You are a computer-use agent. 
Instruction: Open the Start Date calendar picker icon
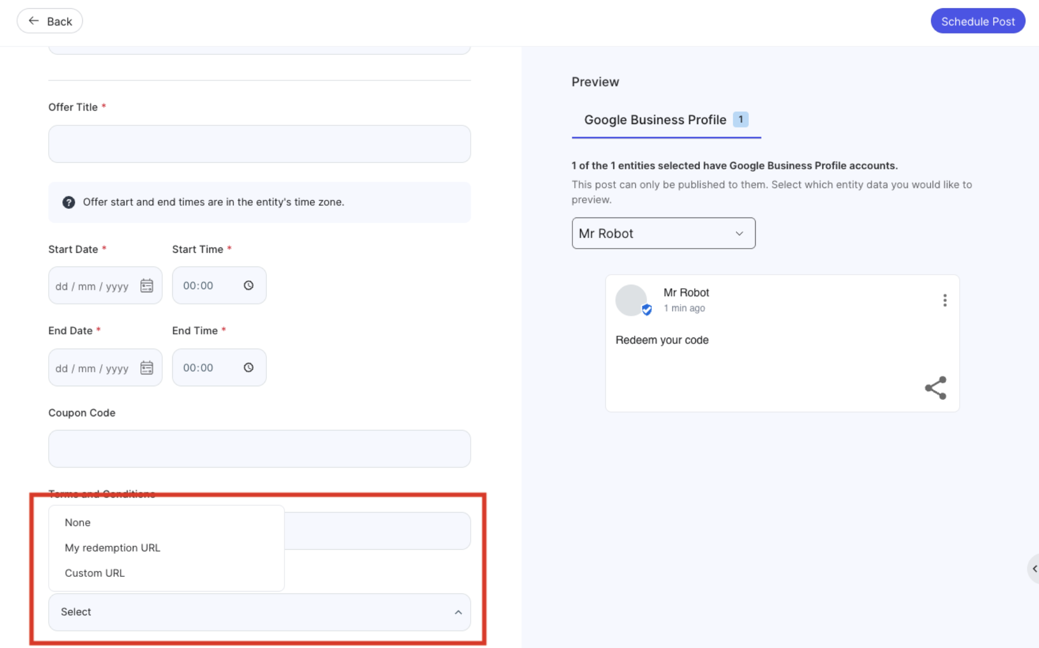pos(146,286)
